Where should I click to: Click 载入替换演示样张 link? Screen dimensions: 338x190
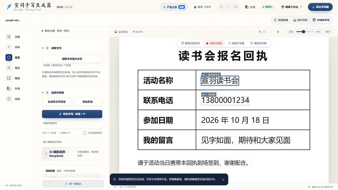[53, 142]
